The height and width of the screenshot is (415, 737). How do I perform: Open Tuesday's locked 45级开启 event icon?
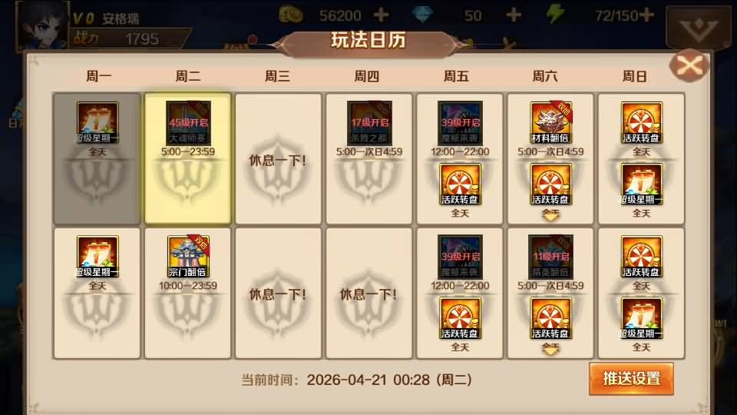[x=188, y=122]
